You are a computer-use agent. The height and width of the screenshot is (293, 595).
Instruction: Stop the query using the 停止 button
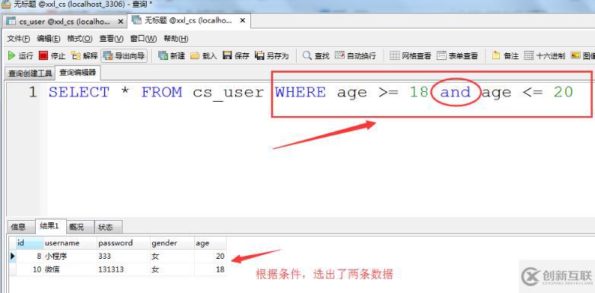coord(52,55)
